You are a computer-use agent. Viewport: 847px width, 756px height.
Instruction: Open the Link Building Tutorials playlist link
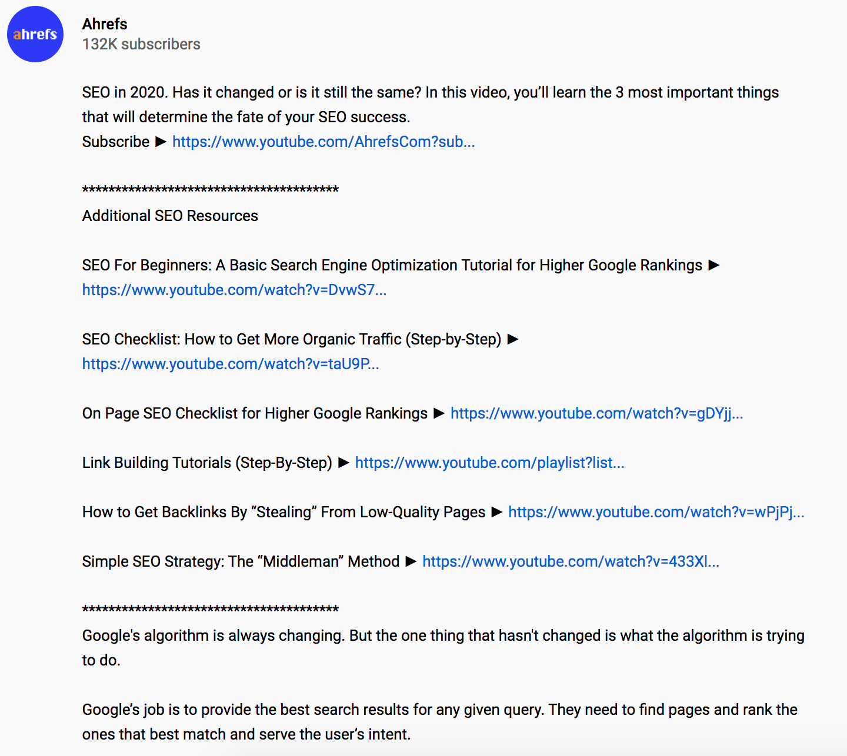coord(489,463)
